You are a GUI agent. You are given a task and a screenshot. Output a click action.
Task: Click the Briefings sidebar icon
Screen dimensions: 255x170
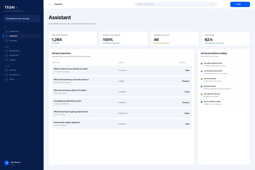[6, 41]
